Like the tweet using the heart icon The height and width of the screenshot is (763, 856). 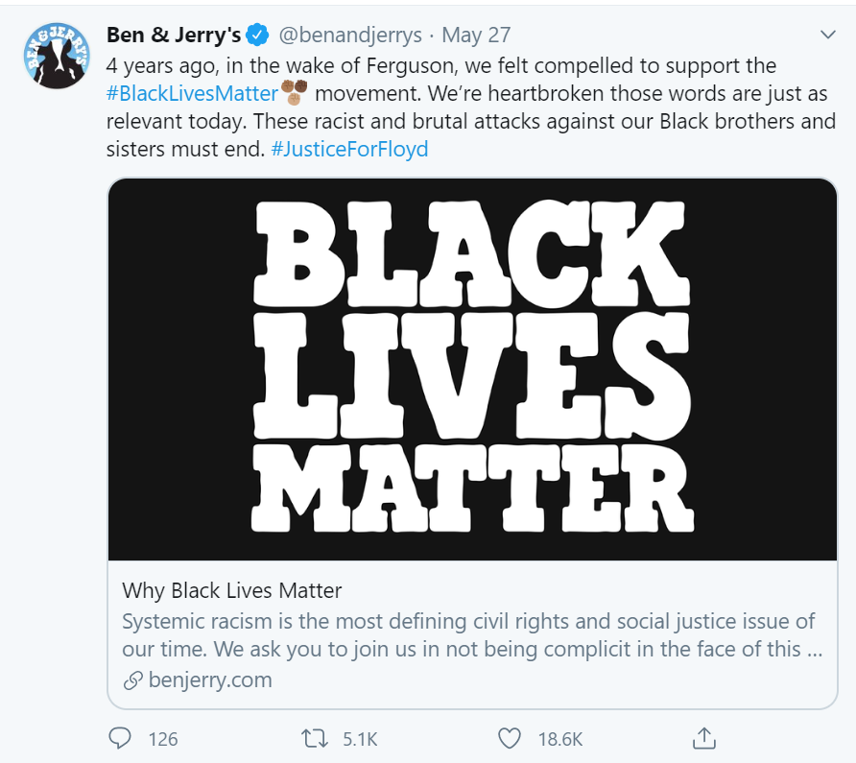pyautogui.click(x=508, y=739)
